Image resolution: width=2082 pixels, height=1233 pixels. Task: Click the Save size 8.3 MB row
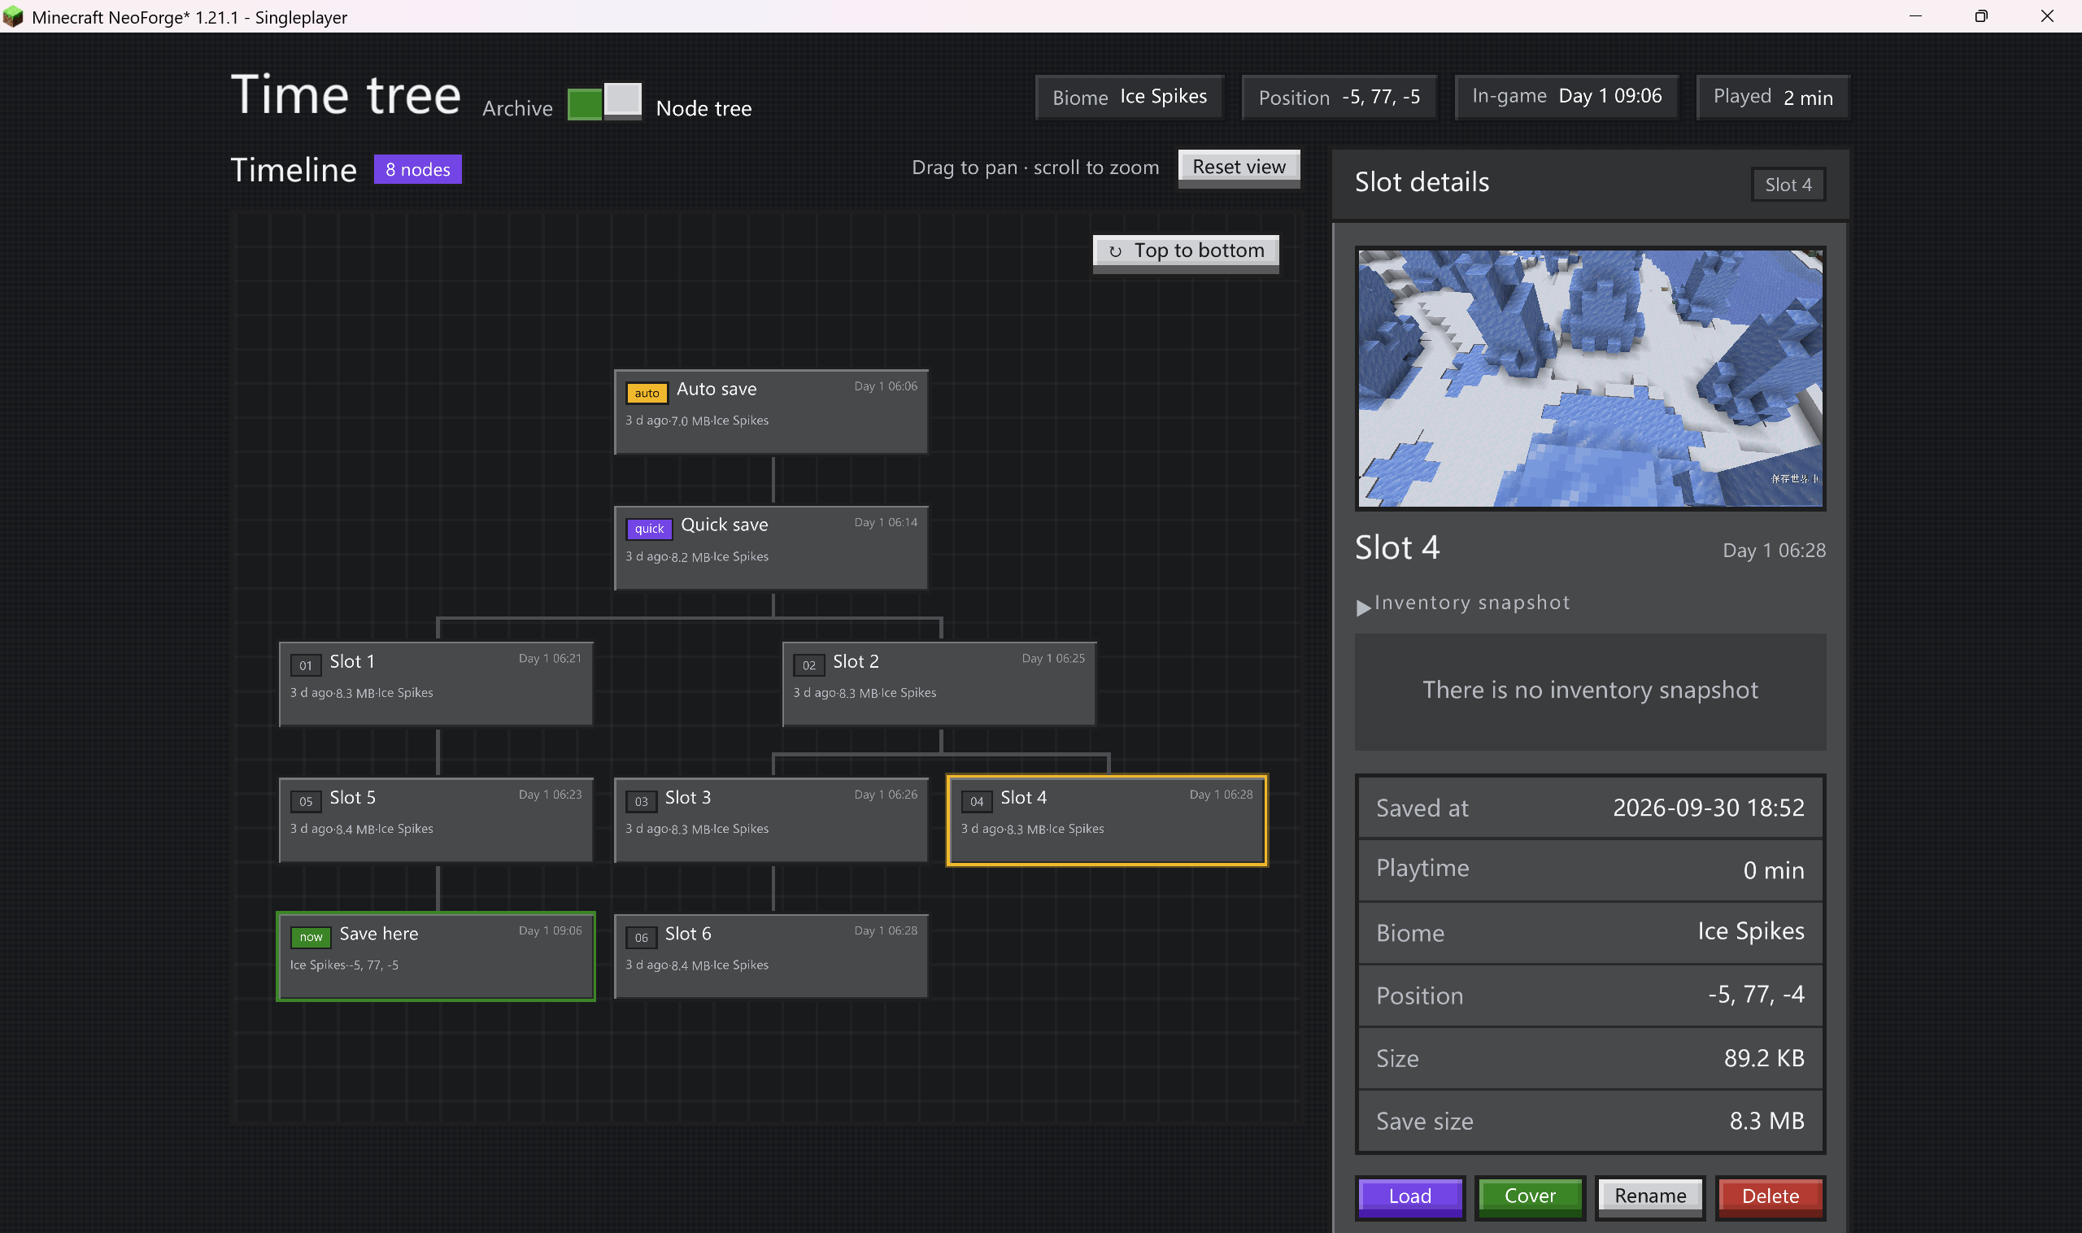pyautogui.click(x=1590, y=1122)
